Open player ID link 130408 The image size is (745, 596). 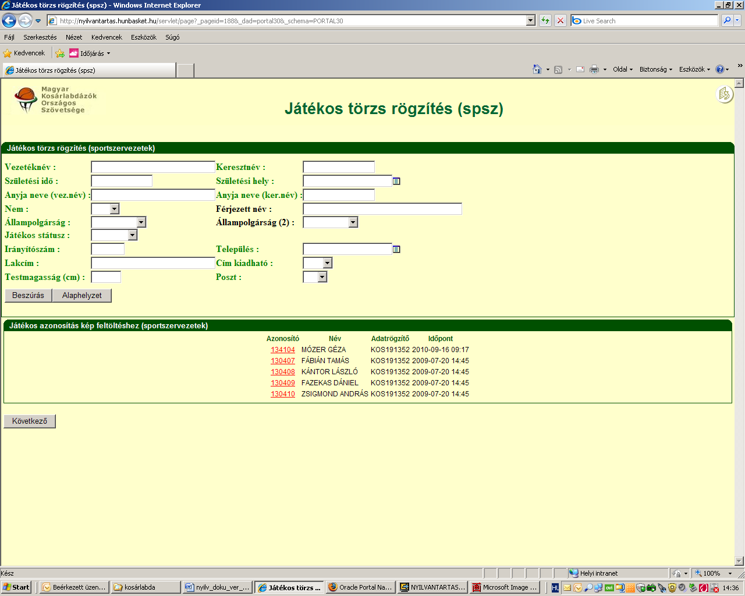tap(283, 372)
